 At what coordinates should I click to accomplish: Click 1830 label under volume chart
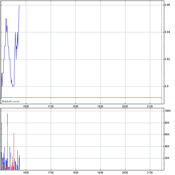coord(76,173)
